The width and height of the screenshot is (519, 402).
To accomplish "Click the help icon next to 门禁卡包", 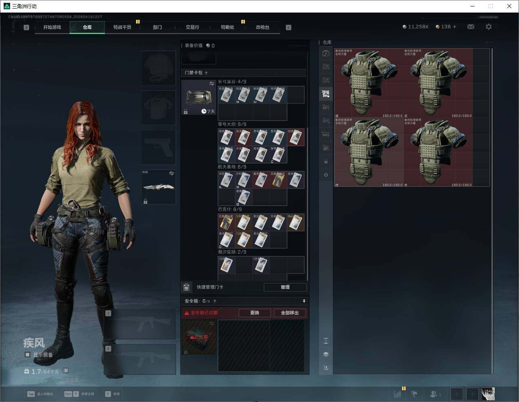I will [x=206, y=73].
